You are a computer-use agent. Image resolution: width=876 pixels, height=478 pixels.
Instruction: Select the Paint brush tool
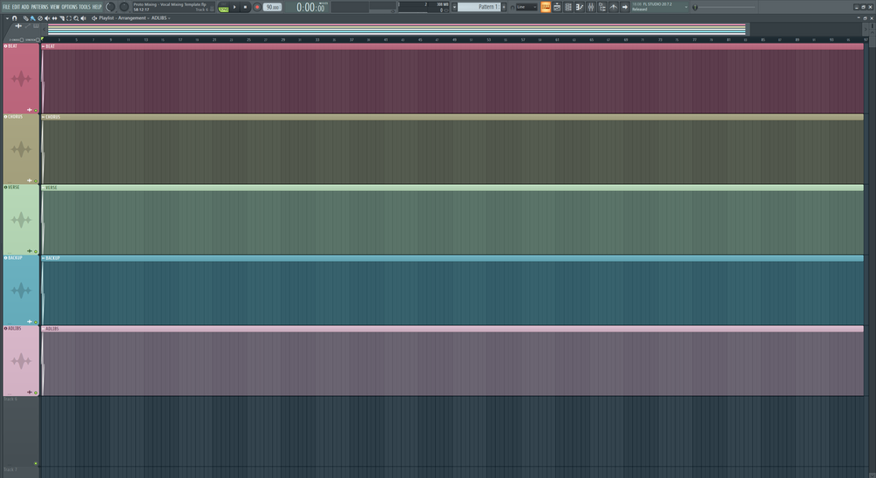(32, 18)
